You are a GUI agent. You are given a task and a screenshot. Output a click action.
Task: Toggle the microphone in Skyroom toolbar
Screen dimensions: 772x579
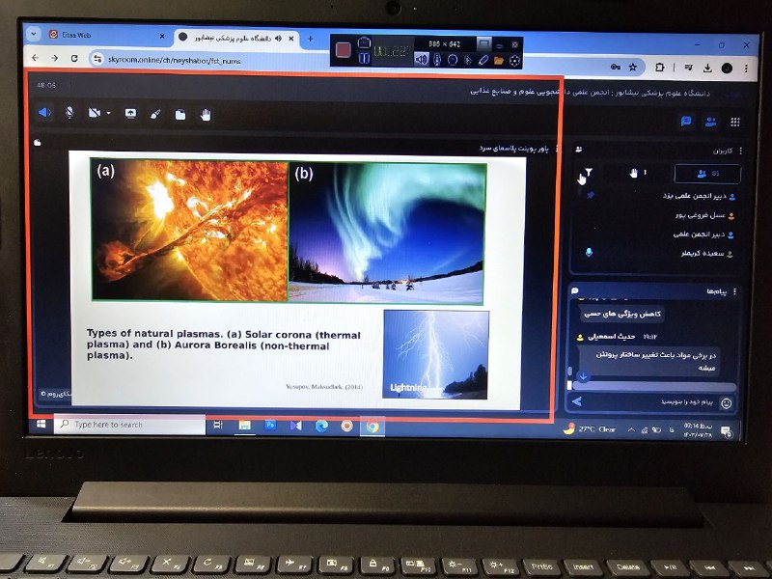[69, 113]
